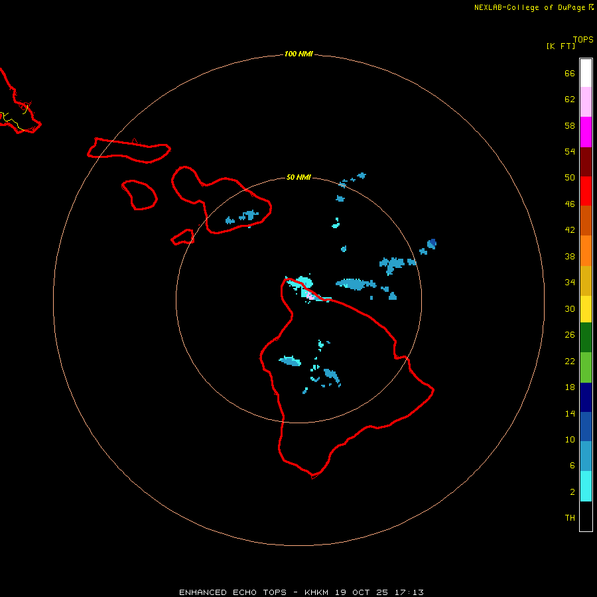
Task: Click the dark orange 46 kft legend swatch
Action: 586,220
